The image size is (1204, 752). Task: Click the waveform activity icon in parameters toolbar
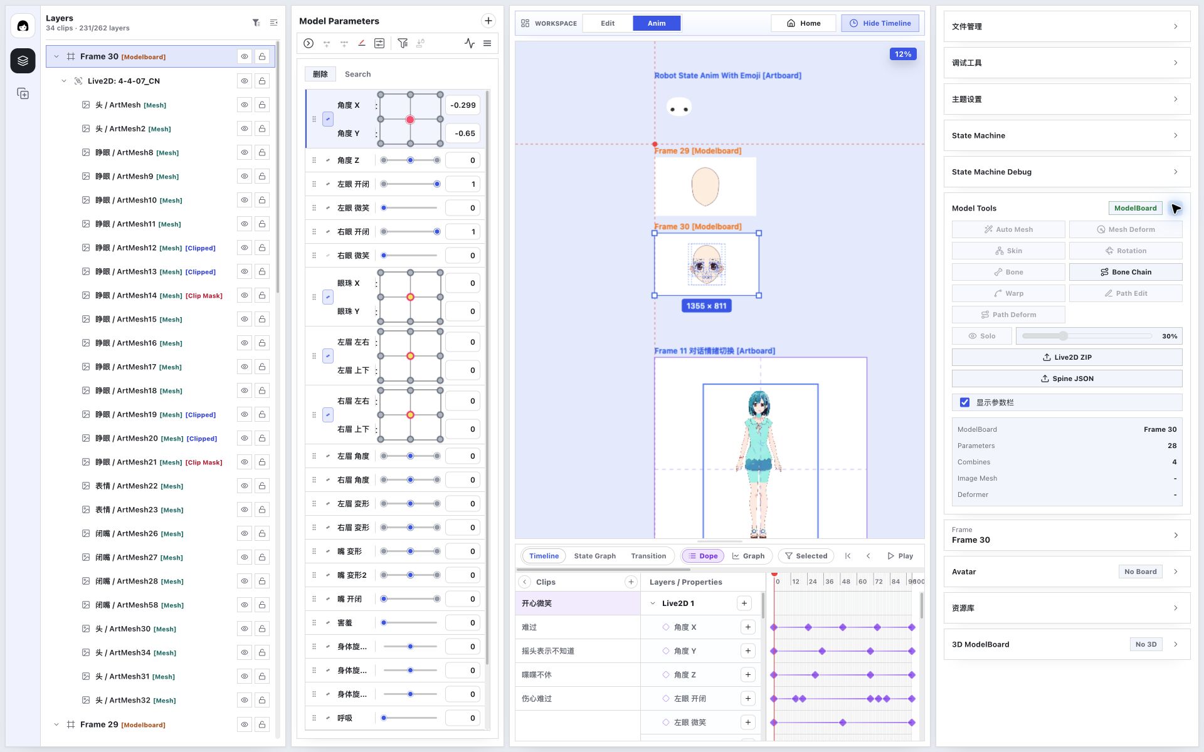(x=470, y=43)
